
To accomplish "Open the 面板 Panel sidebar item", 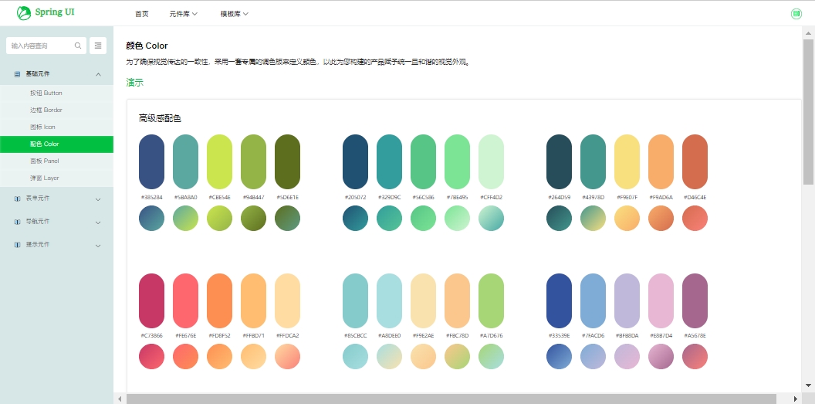I will point(56,161).
